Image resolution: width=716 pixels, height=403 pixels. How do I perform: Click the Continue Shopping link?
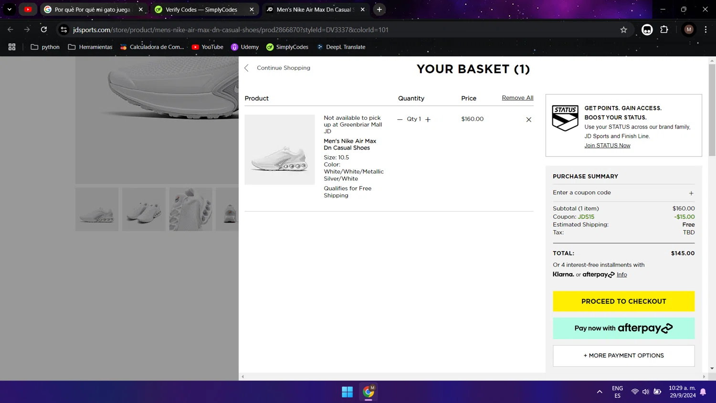pos(284,68)
